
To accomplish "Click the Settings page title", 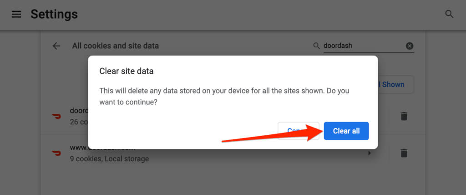I will [x=54, y=14].
